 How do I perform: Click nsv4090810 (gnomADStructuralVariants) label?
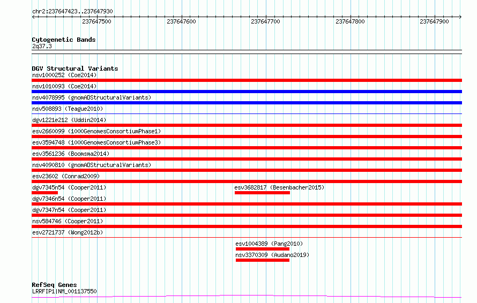[x=92, y=165]
